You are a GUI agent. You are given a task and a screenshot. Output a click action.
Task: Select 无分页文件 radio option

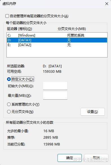click(9, 112)
